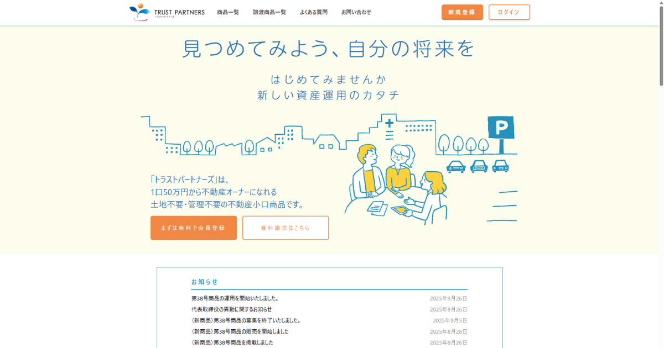The width and height of the screenshot is (664, 348).
Task: View 第38号商品を掲載しました announcement
Action: click(232, 342)
